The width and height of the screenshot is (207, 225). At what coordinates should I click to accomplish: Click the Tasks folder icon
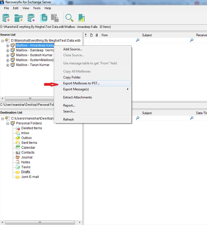pos(18,167)
